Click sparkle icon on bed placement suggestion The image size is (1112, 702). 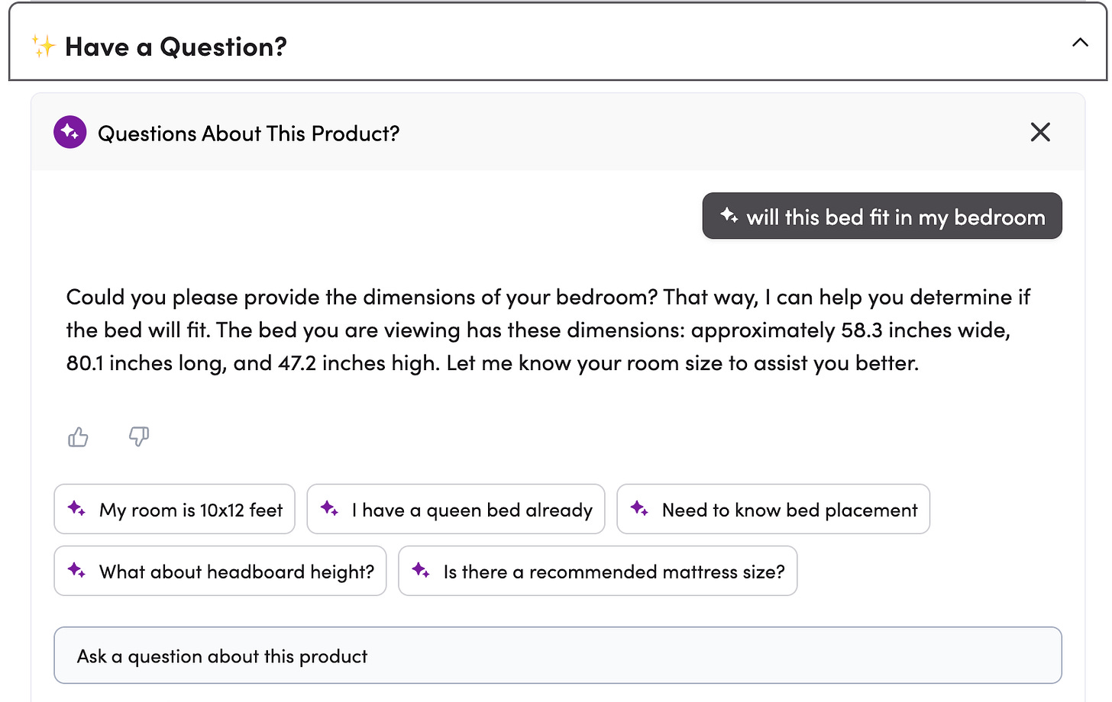click(639, 508)
